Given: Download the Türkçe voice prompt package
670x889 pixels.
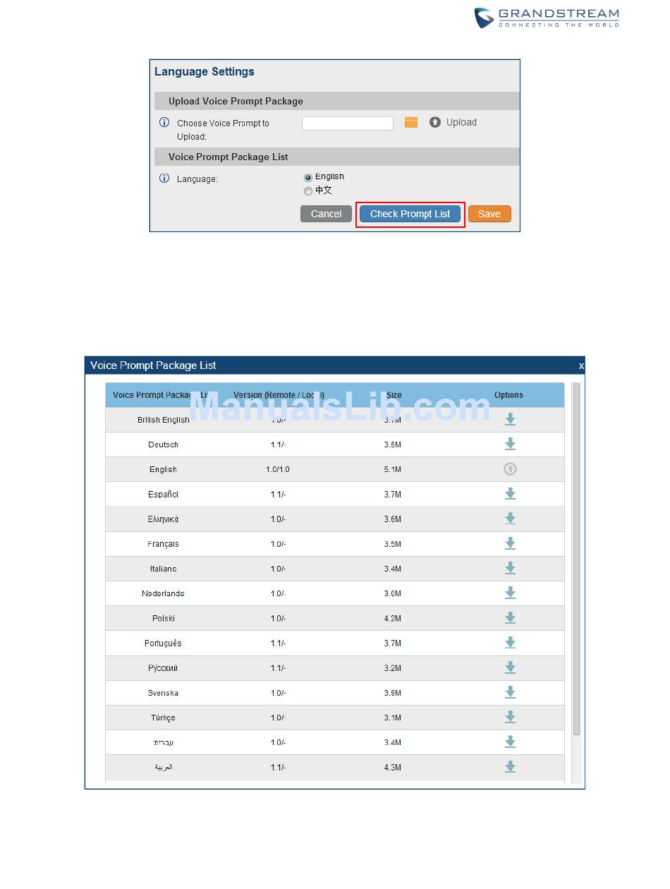Looking at the screenshot, I should 510,718.
